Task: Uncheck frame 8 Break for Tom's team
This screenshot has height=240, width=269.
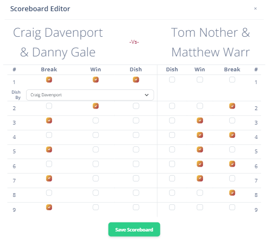Action: (x=232, y=193)
